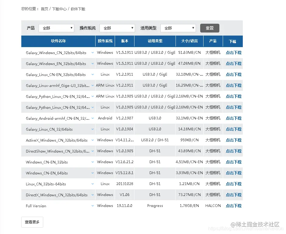Expand Galaxy_Linux-armhf_Gige-U3 row chevron
This screenshot has height=234, width=286.
click(93, 85)
